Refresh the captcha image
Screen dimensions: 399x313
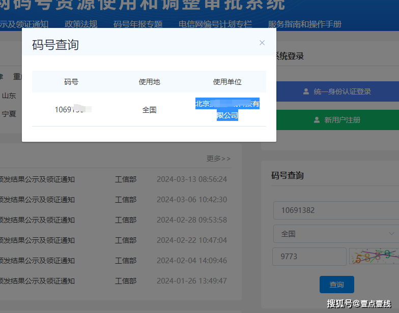tap(374, 256)
